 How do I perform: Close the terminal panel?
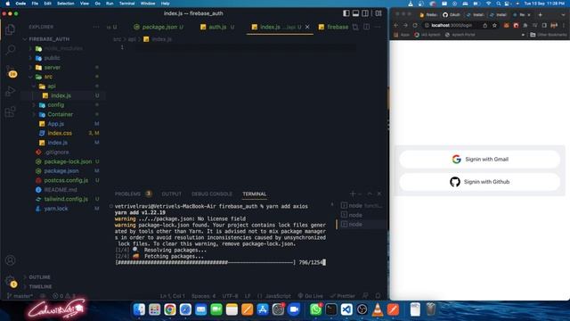click(x=379, y=194)
